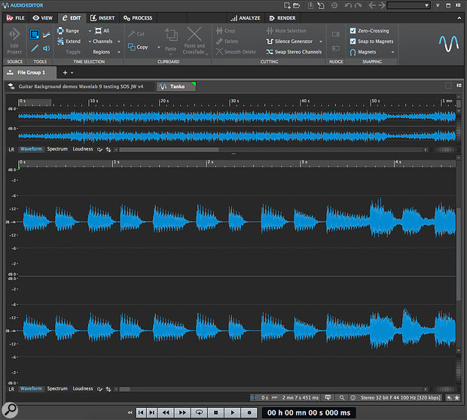
Task: Toggle the Zero-Crossing checkbox
Action: 353,31
